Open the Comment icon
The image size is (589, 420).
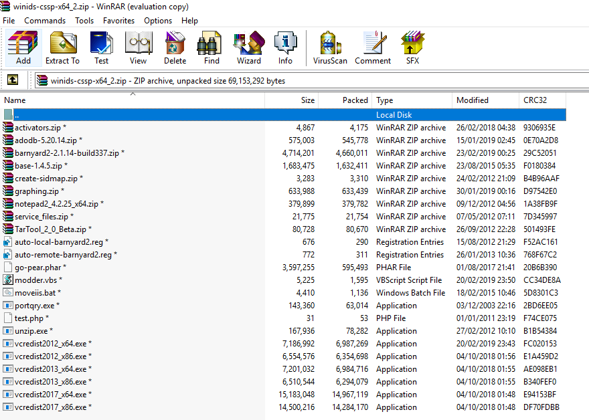point(373,47)
